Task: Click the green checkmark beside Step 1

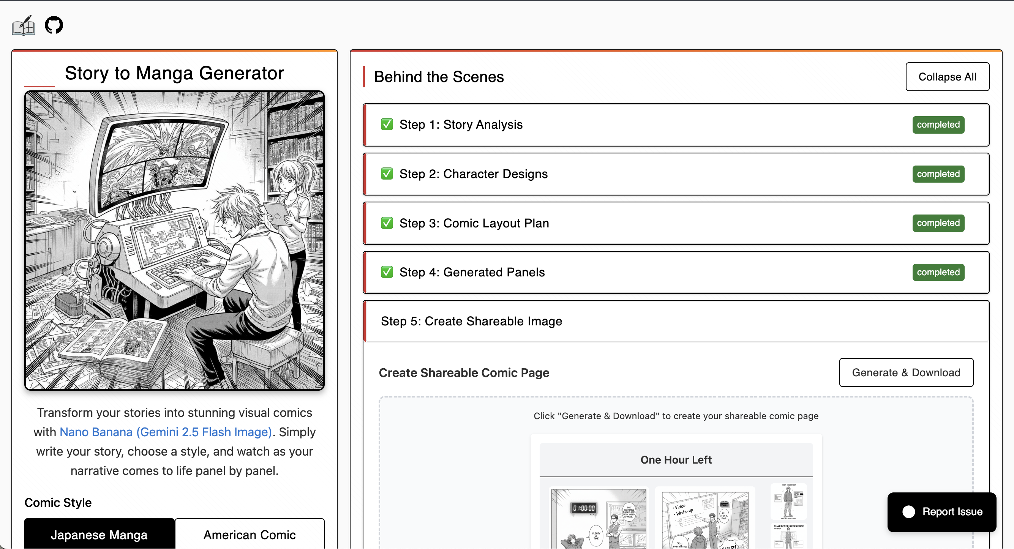Action: 387,125
